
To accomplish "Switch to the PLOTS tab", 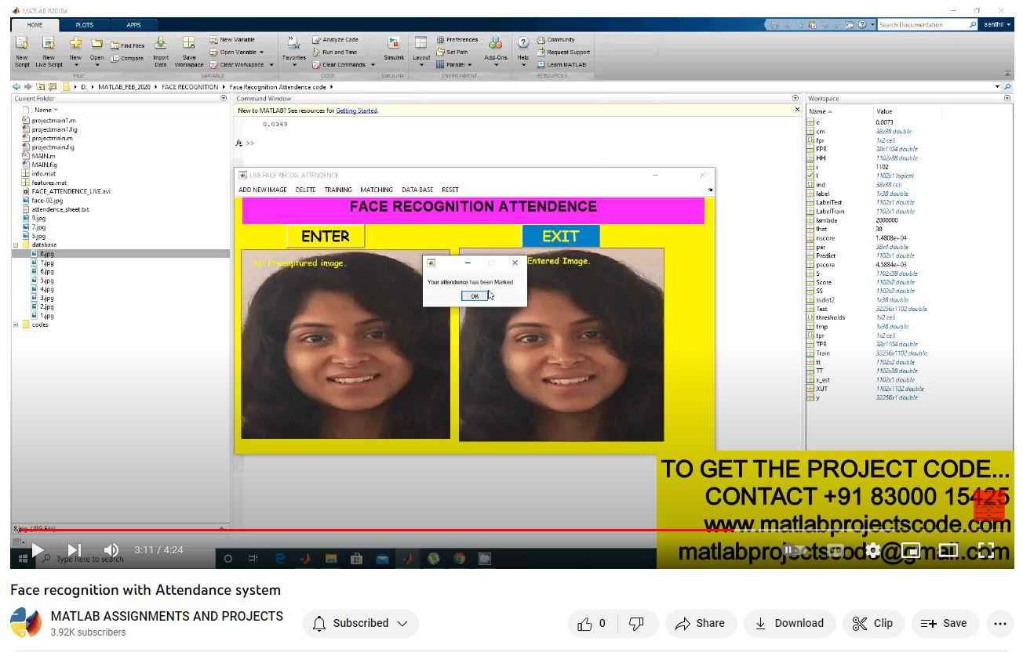I will (x=84, y=25).
